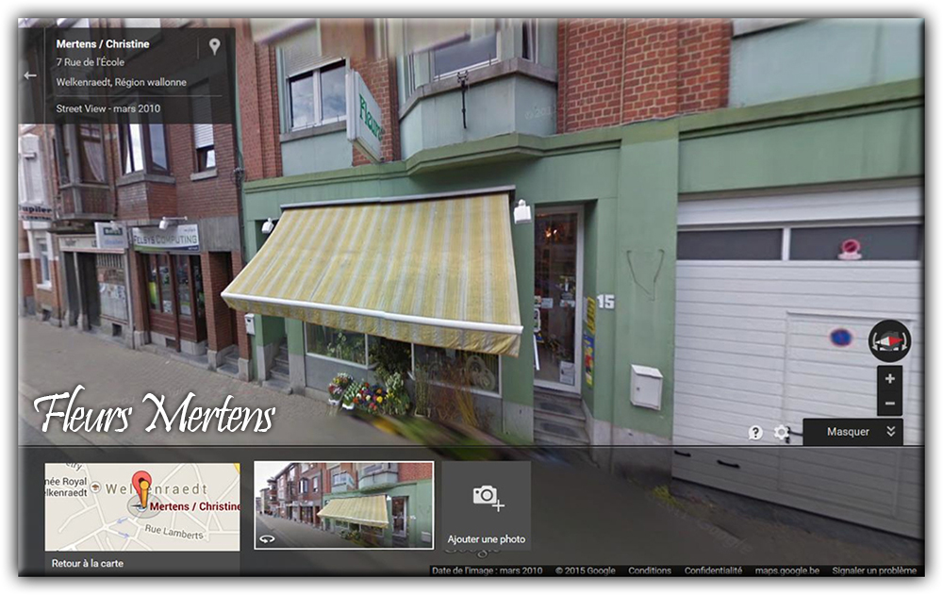Click the Mertens / Christine title
The height and width of the screenshot is (595, 943).
coord(103,44)
